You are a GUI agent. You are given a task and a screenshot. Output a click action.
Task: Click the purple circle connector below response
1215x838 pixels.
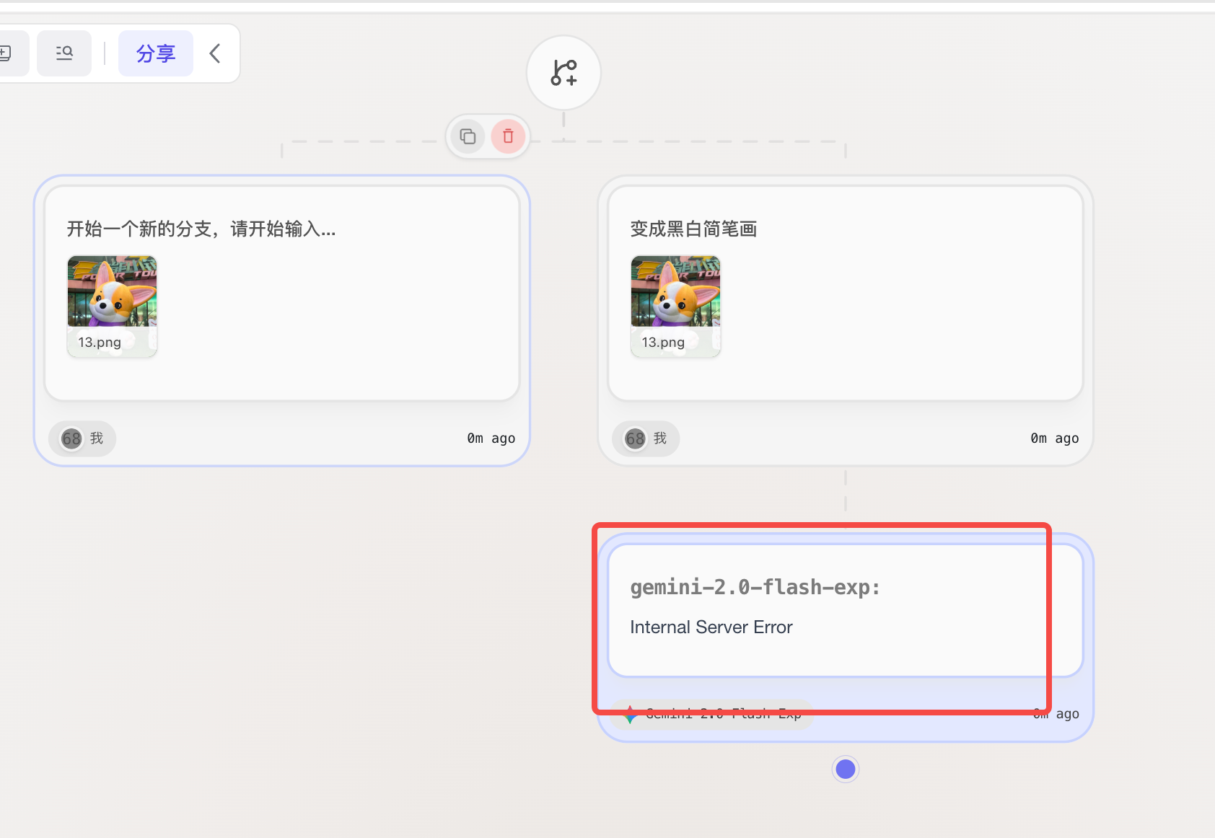coord(846,769)
